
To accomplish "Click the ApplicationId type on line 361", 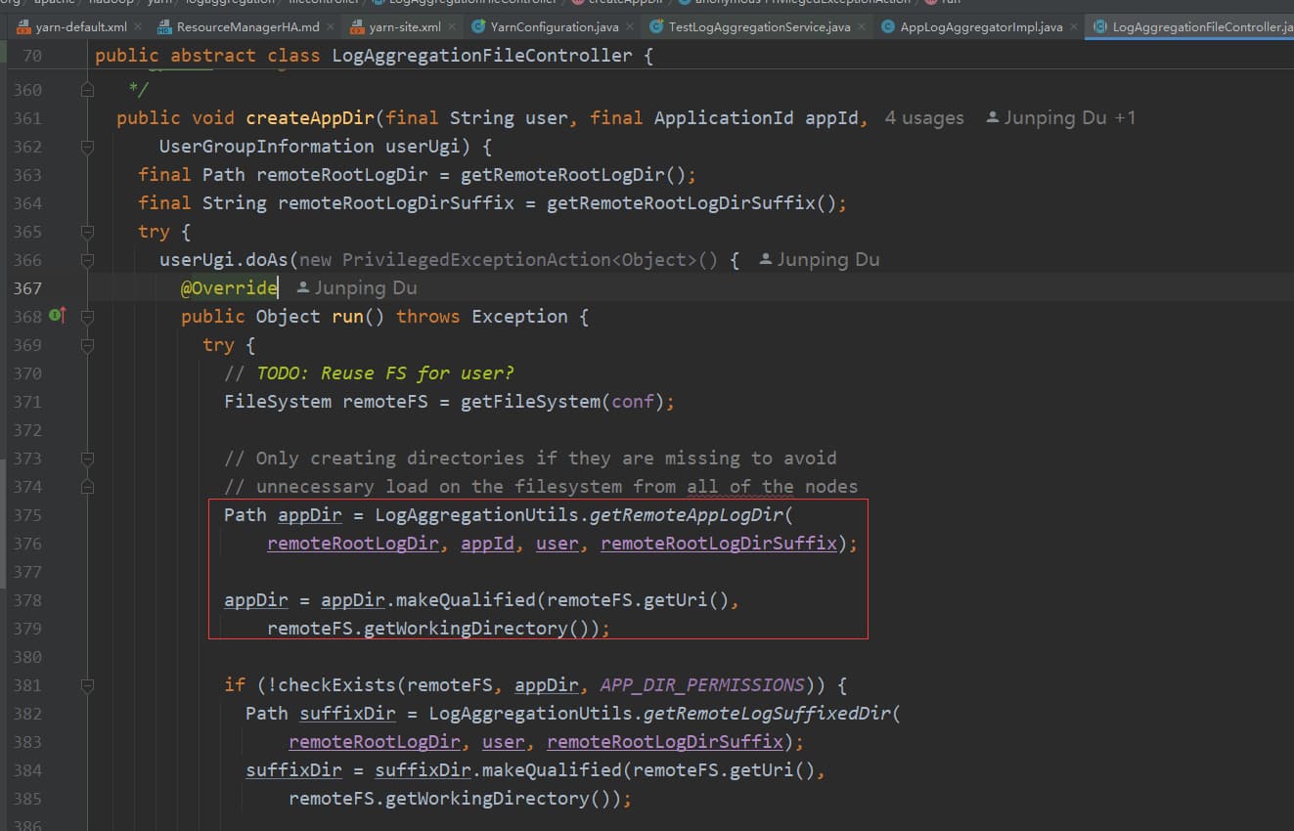I will tap(724, 118).
